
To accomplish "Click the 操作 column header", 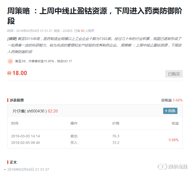I will point(74,123).
